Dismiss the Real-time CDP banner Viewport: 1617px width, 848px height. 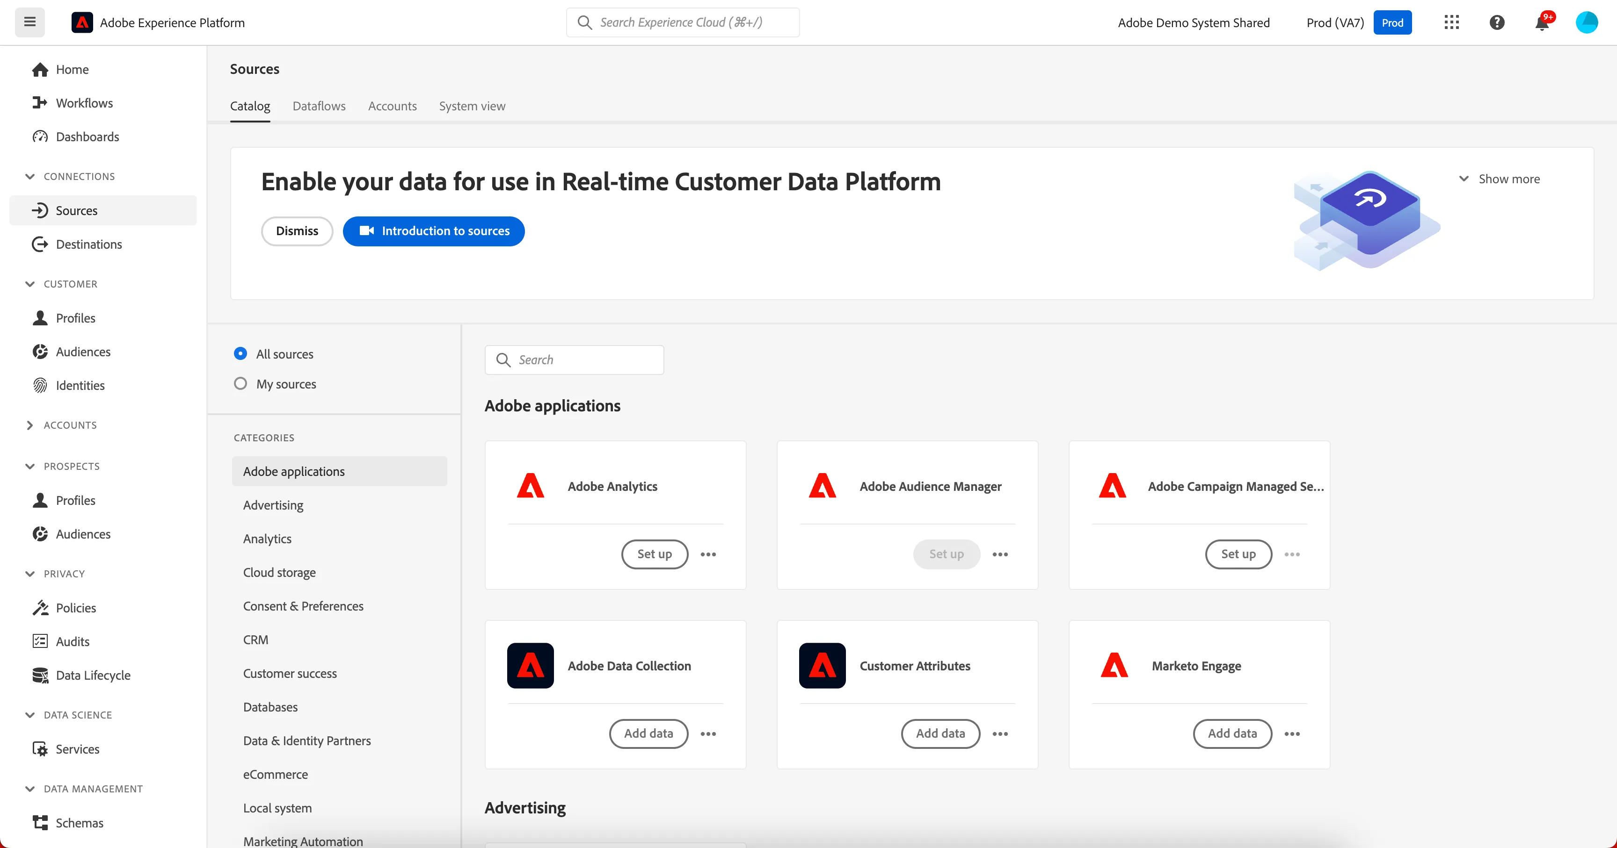click(x=297, y=231)
